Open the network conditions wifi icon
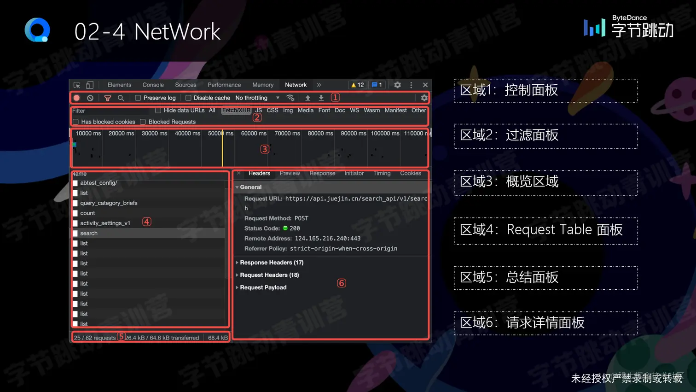The height and width of the screenshot is (392, 696). click(x=290, y=98)
